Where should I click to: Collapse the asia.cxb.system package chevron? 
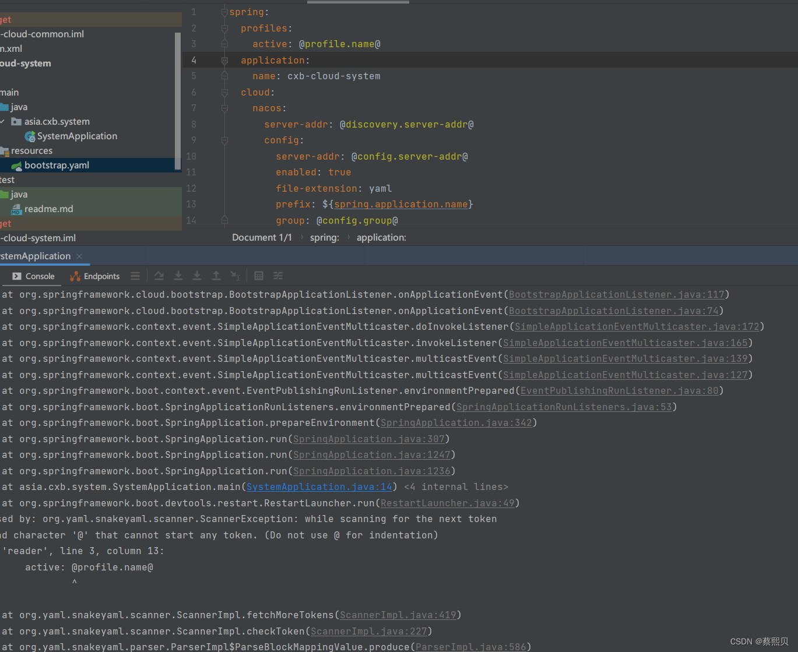[x=3, y=121]
